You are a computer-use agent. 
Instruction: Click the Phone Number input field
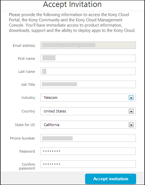[88, 138]
